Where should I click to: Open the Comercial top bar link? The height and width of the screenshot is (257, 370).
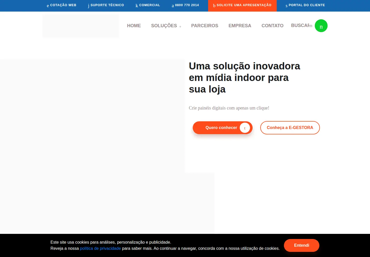[x=148, y=5]
